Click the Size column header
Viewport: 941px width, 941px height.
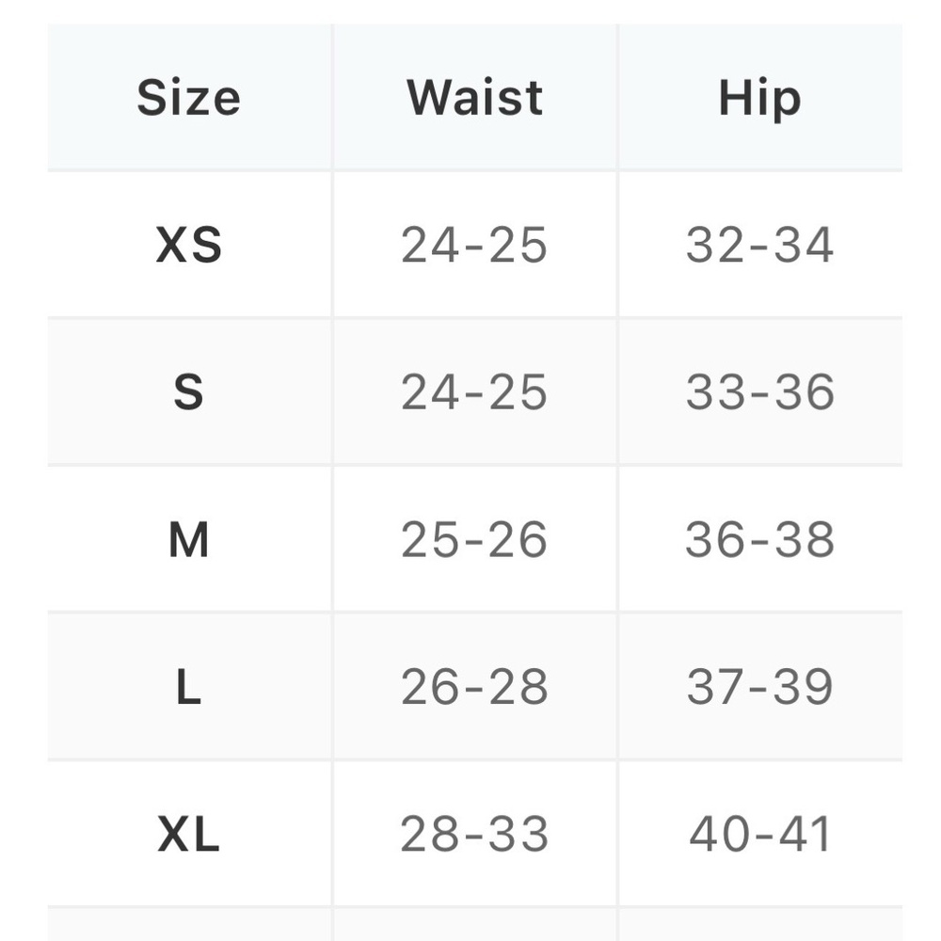(188, 98)
